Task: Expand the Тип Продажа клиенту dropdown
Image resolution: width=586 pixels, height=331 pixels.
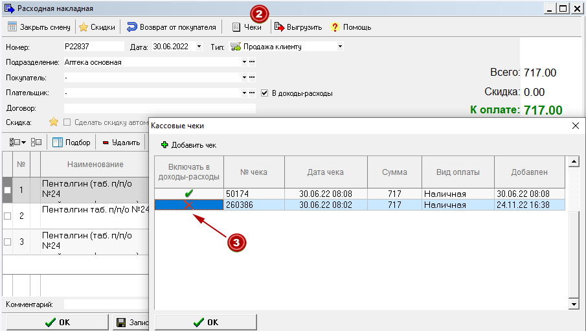Action: point(340,47)
